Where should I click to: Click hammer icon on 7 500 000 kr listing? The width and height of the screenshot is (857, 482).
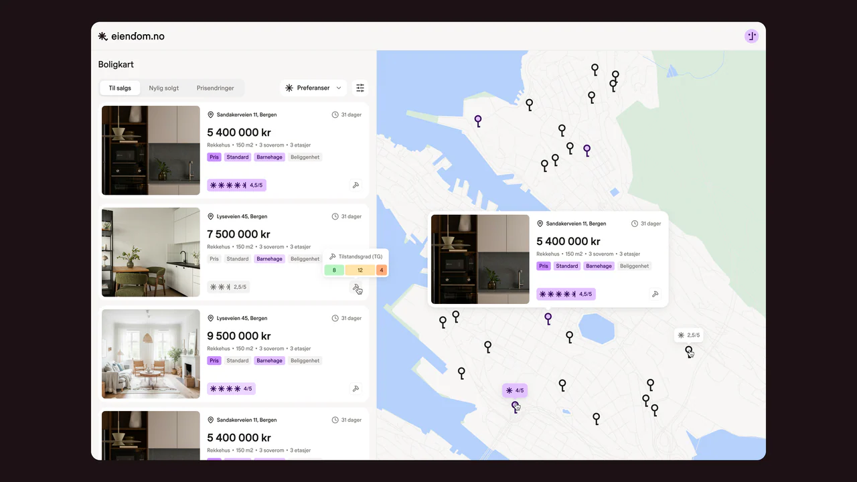tap(356, 287)
